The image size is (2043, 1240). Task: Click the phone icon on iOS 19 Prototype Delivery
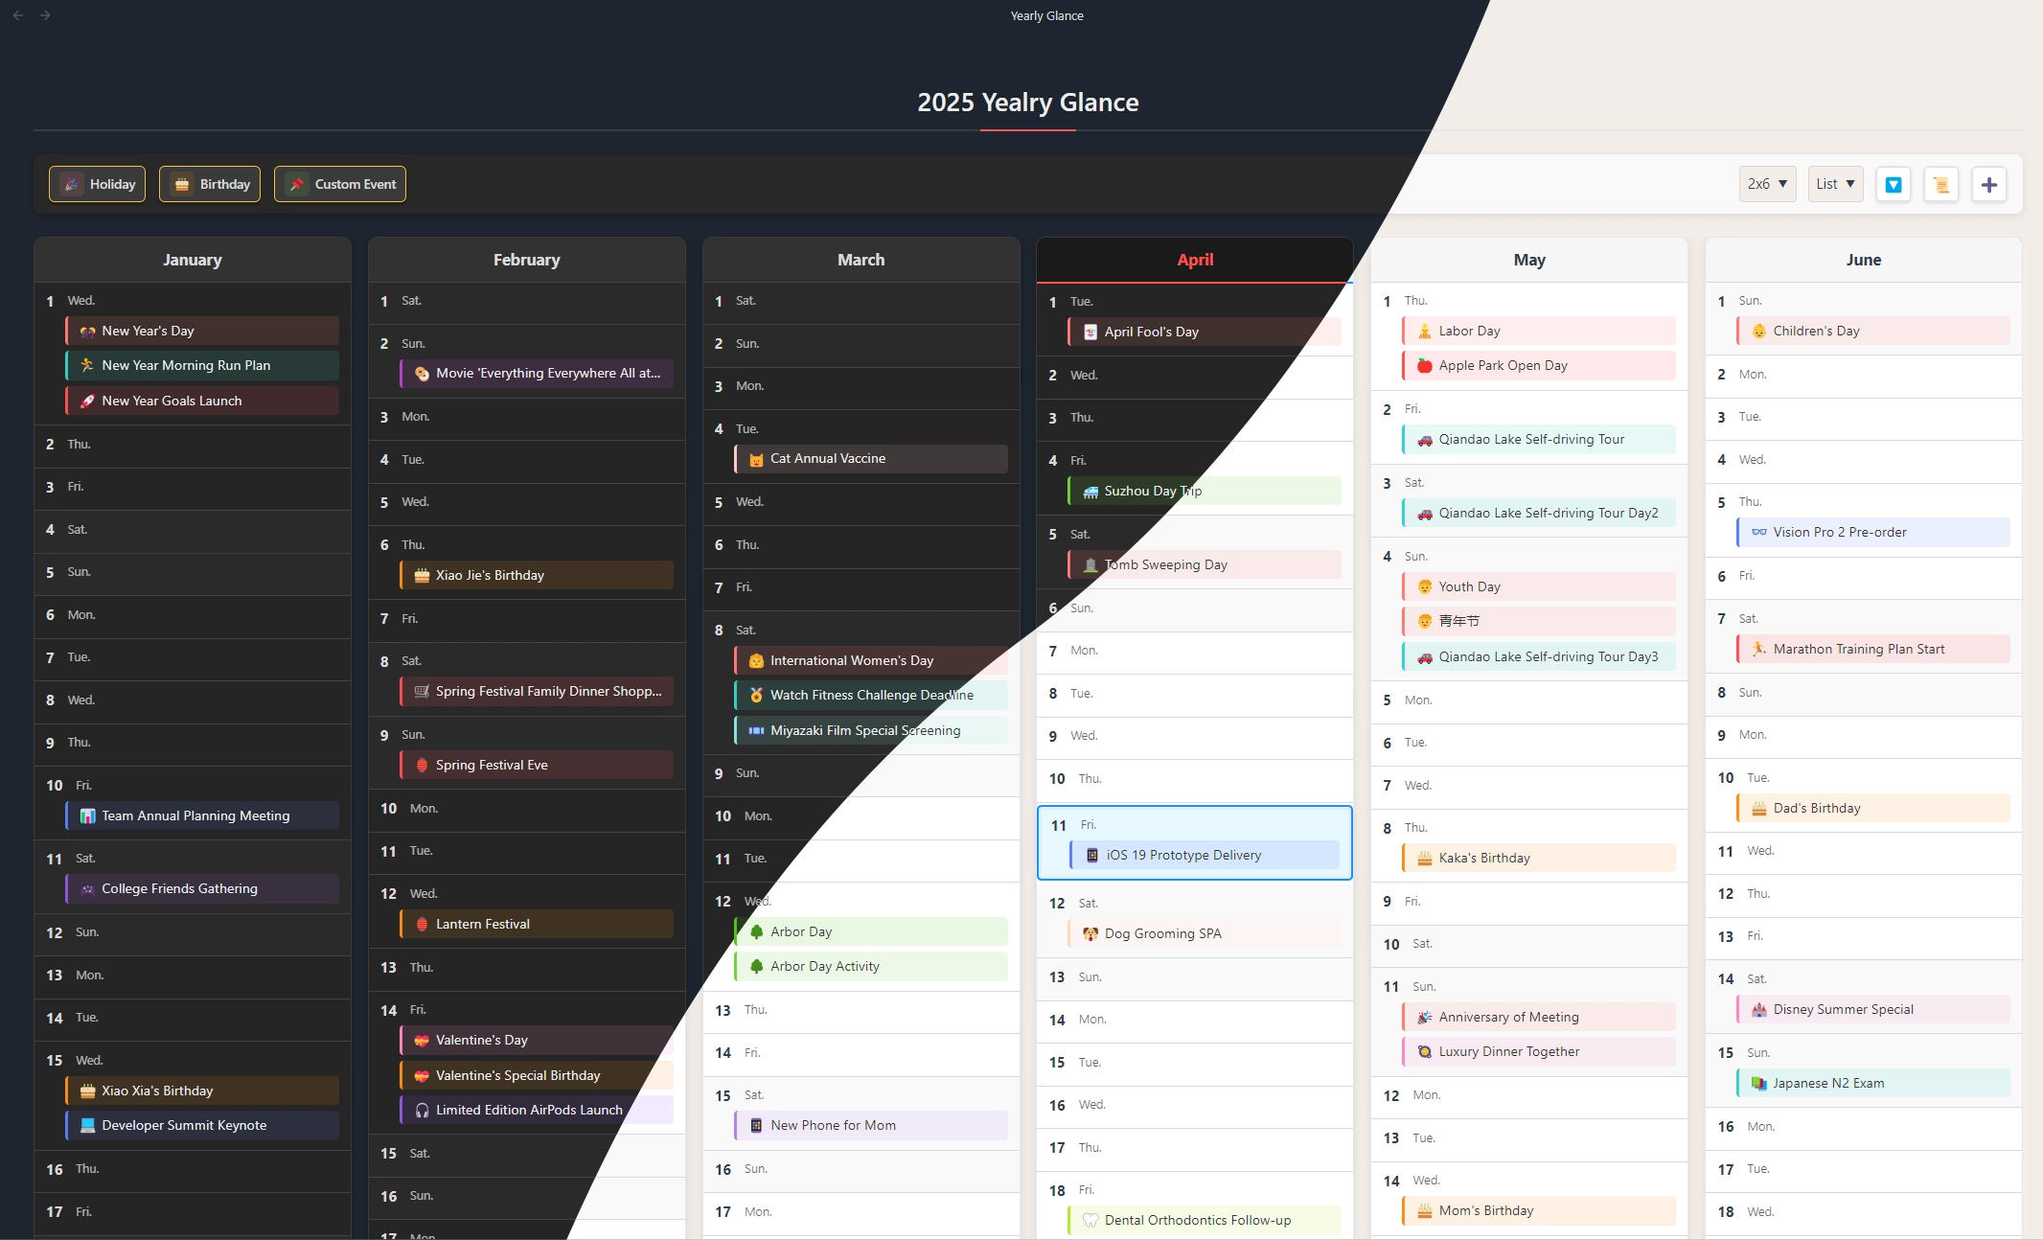(1092, 856)
